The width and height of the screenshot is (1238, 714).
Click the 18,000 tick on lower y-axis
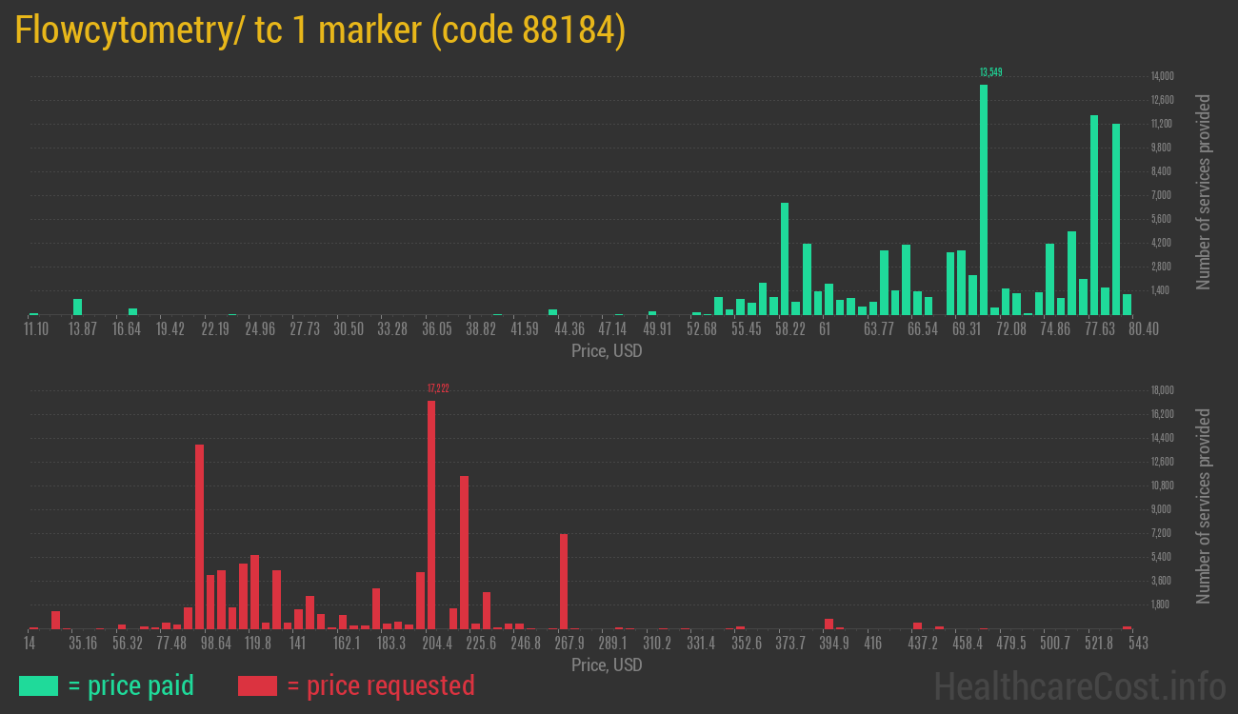(1162, 390)
